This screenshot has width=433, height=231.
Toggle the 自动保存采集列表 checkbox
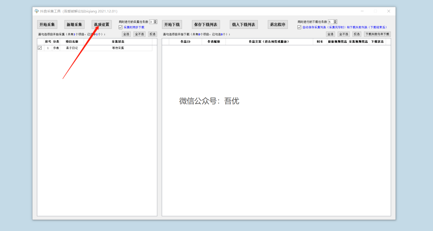[299, 27]
